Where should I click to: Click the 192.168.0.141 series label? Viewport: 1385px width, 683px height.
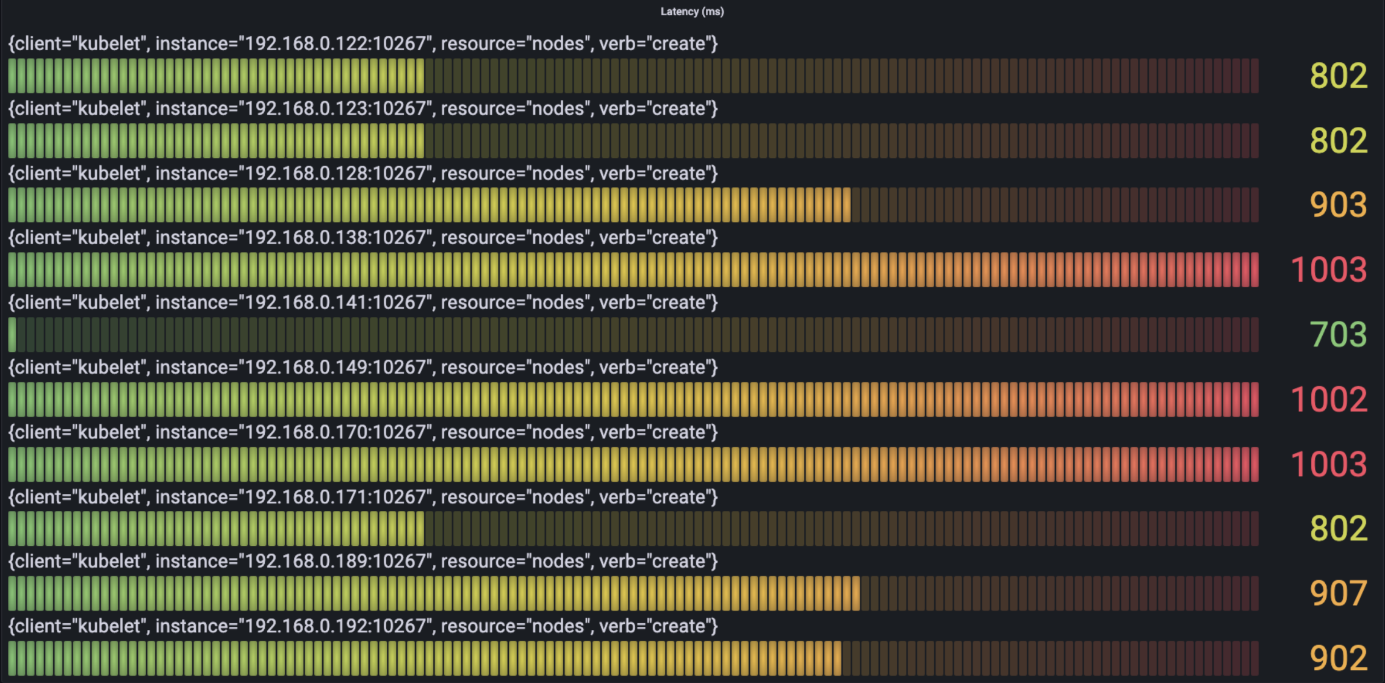363,302
